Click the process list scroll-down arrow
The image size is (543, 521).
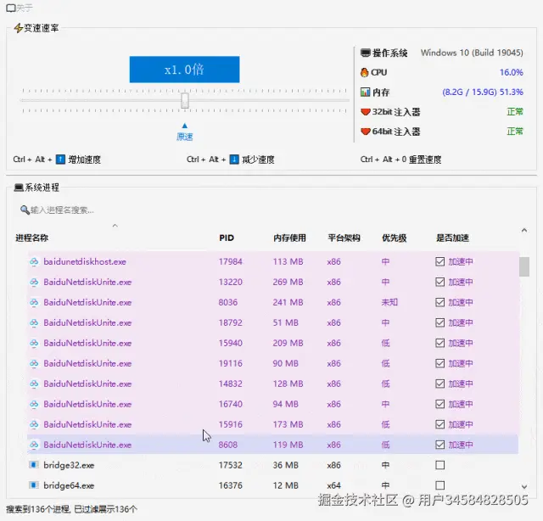524,487
